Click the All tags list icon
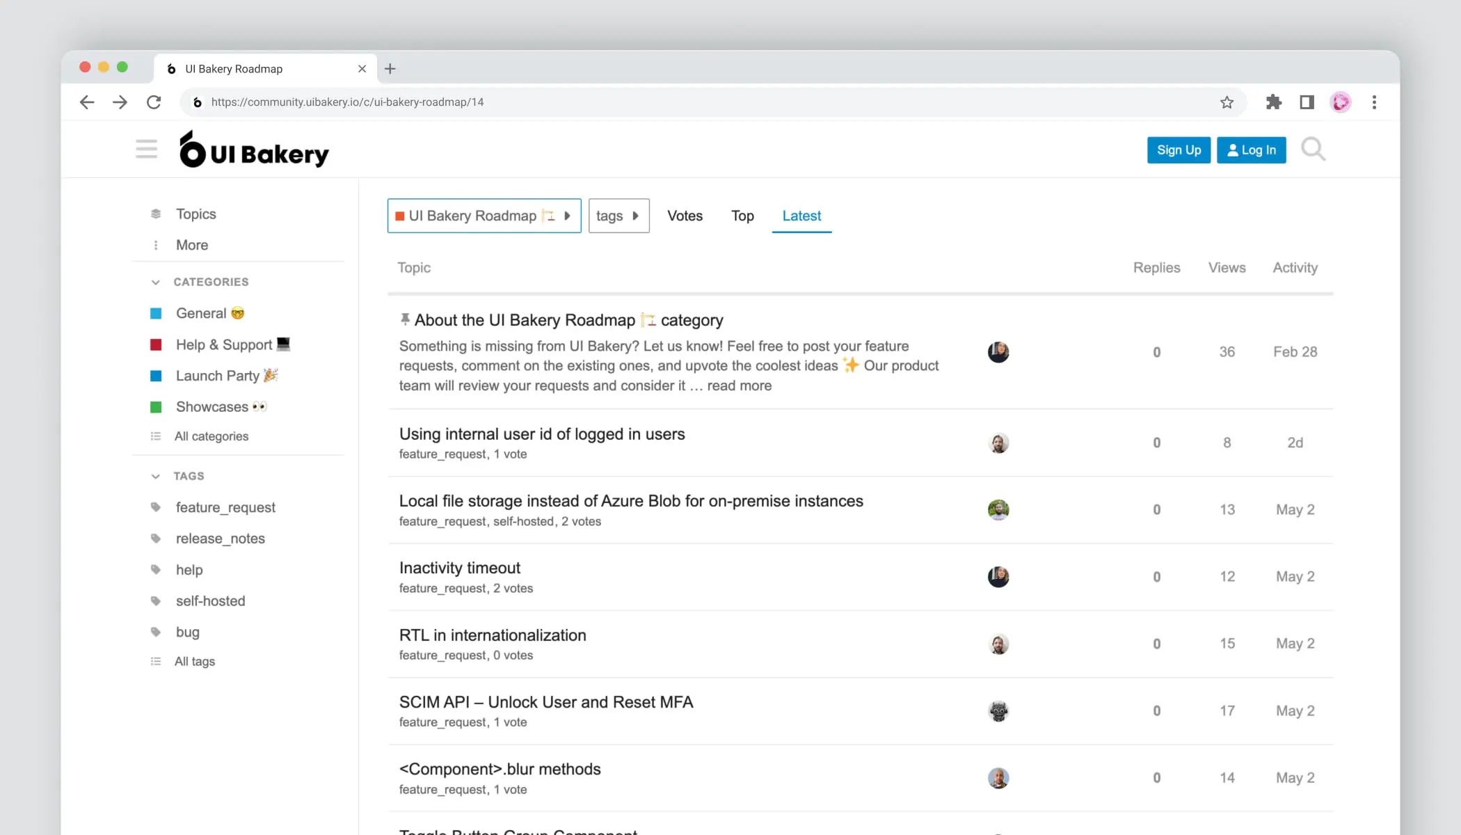This screenshot has height=835, width=1461. click(156, 661)
